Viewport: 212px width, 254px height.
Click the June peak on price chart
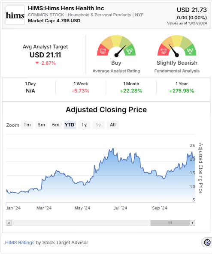(x=113, y=149)
